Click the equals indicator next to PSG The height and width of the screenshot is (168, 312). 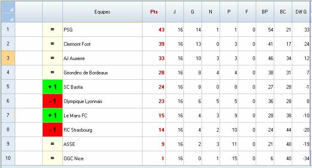click(x=53, y=30)
